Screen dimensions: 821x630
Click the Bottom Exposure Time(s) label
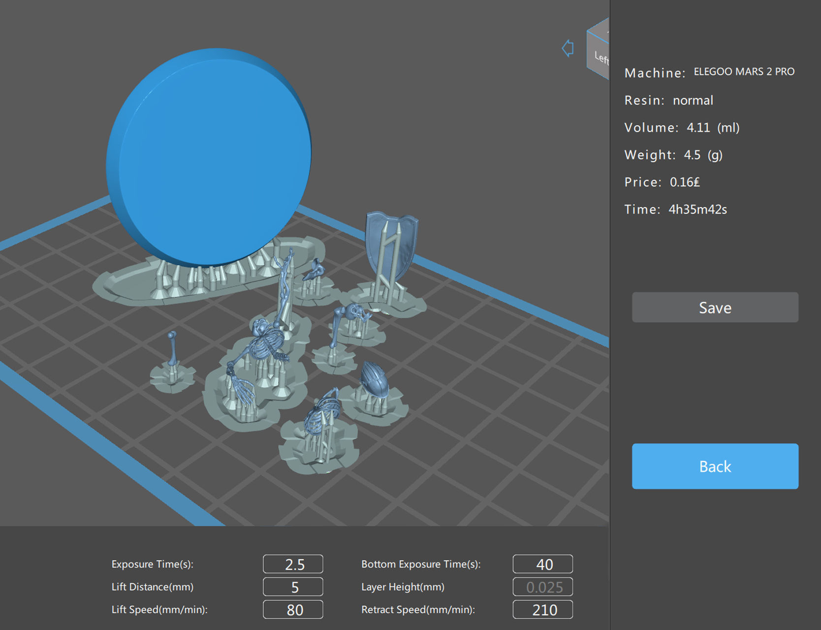coord(421,564)
